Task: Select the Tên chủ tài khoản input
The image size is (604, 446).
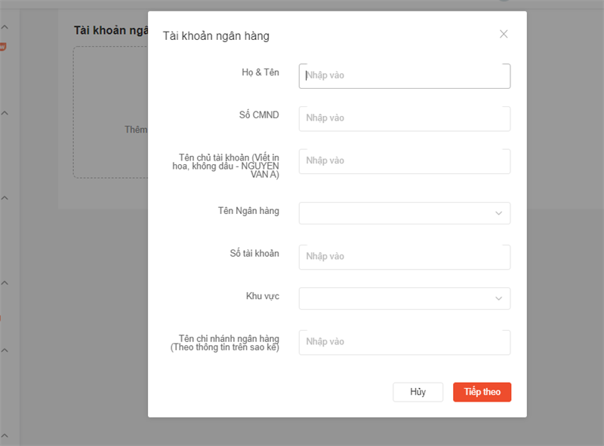Action: click(x=405, y=161)
